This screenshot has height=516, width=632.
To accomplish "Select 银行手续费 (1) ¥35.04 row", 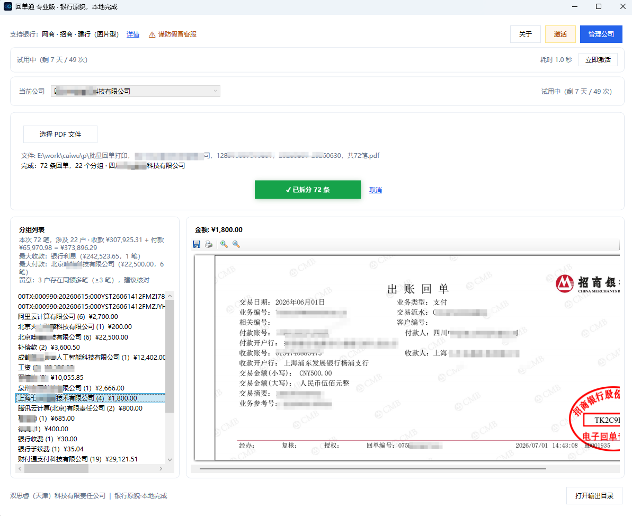I will [91, 449].
